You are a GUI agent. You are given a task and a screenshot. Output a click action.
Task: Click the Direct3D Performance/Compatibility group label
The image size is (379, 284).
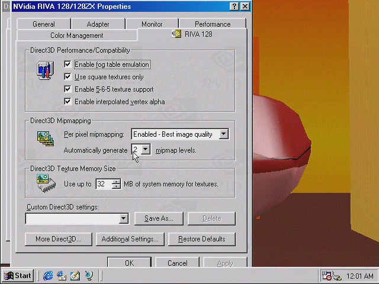point(80,50)
